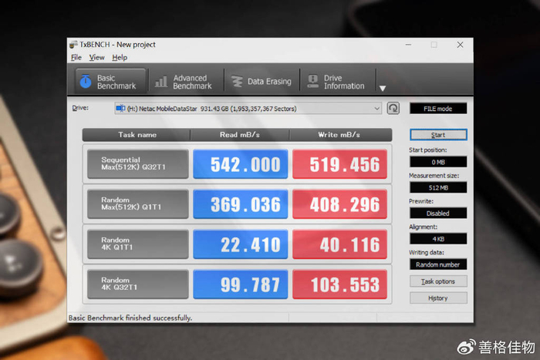Click the 40.116 write result
Image resolution: width=540 pixels, height=360 pixels.
point(339,244)
